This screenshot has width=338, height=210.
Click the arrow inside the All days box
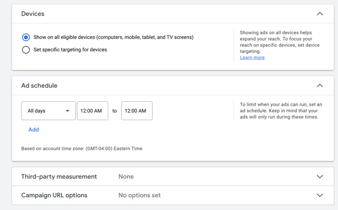click(68, 111)
